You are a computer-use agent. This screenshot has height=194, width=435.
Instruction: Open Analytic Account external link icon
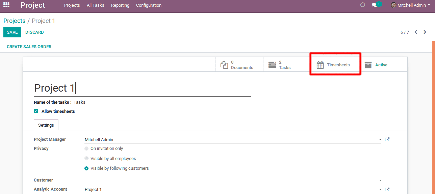click(x=387, y=190)
